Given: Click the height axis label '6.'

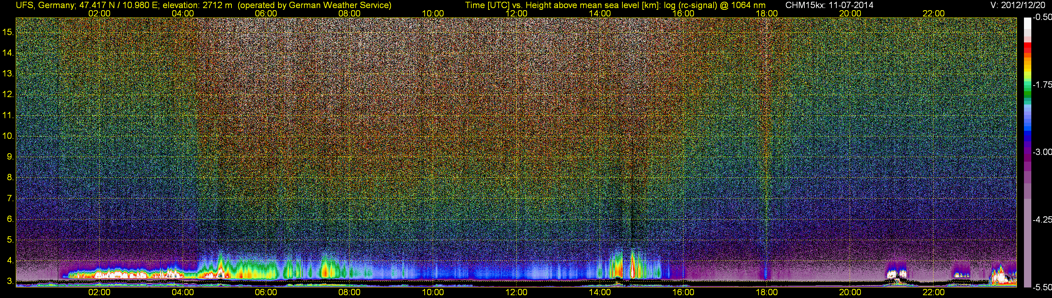Looking at the screenshot, I should 11,219.
